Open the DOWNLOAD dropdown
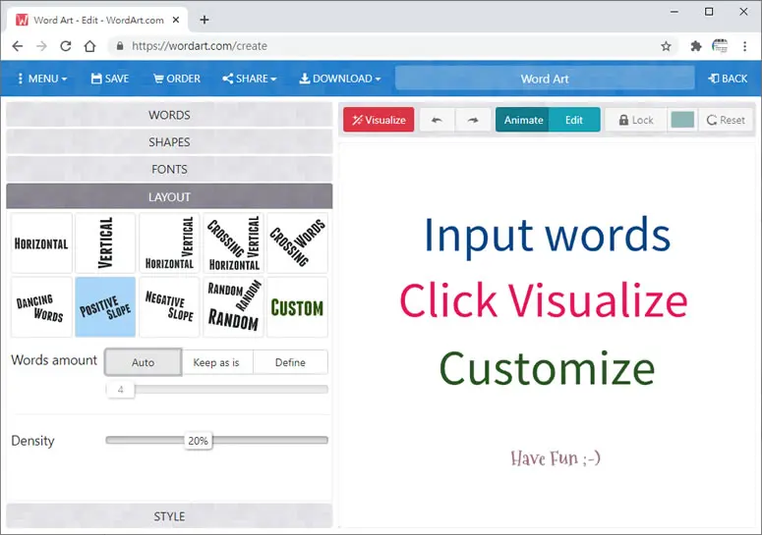The image size is (762, 535). point(339,79)
